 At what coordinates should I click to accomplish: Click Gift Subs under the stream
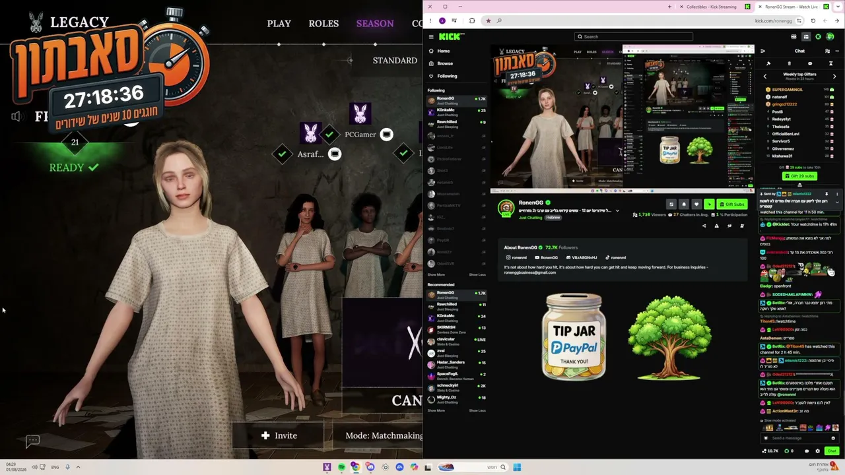tap(732, 204)
